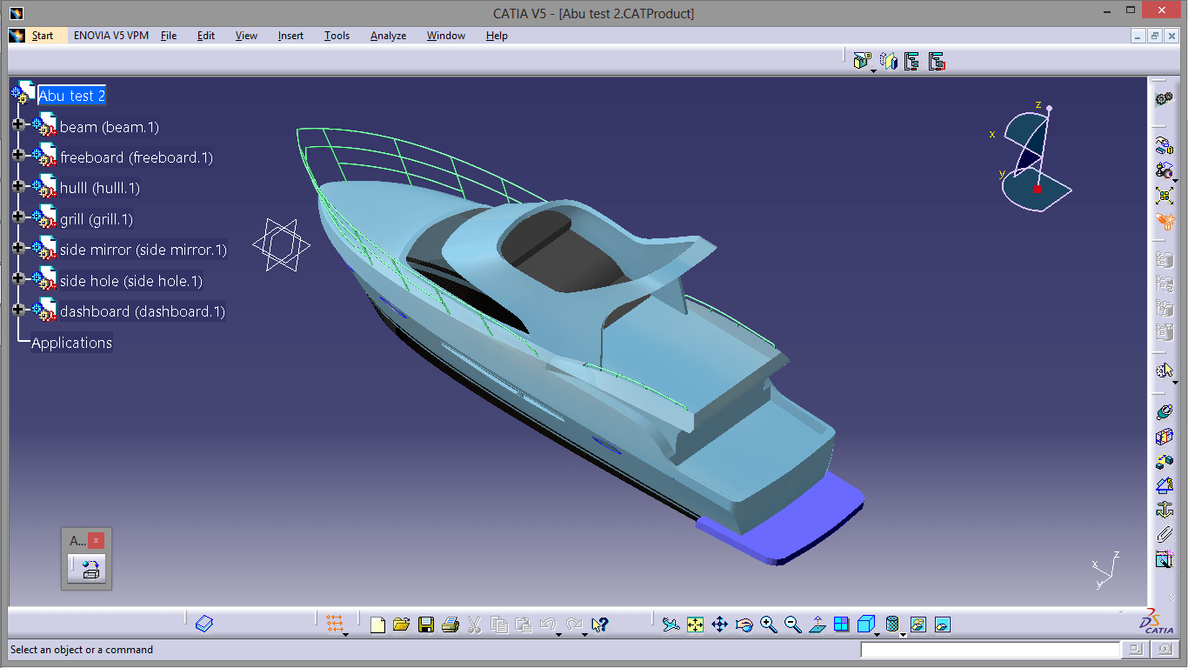This screenshot has width=1188, height=668.
Task: Toggle Swap Visible Space icon
Action: click(942, 624)
